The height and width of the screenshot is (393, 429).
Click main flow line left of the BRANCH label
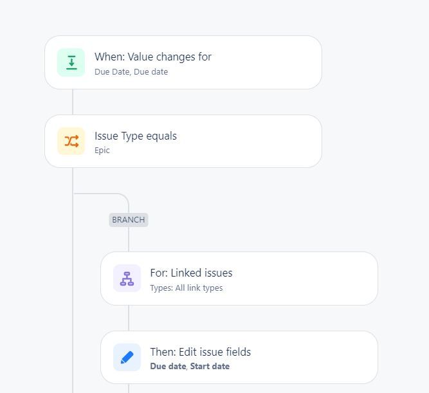click(73, 220)
